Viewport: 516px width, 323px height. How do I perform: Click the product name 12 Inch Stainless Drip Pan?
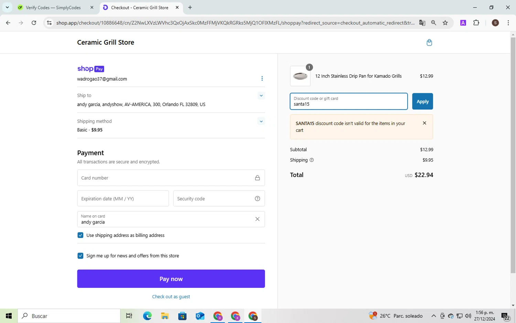pos(358,76)
